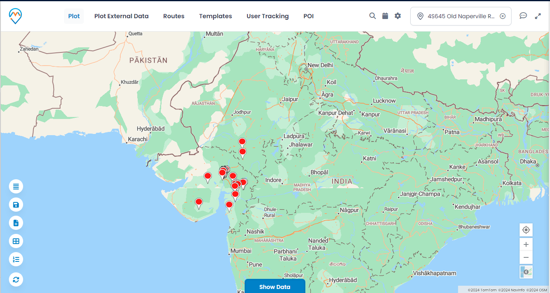Viewport: 550px width, 293px height.
Task: Center map on my location
Action: 526,230
